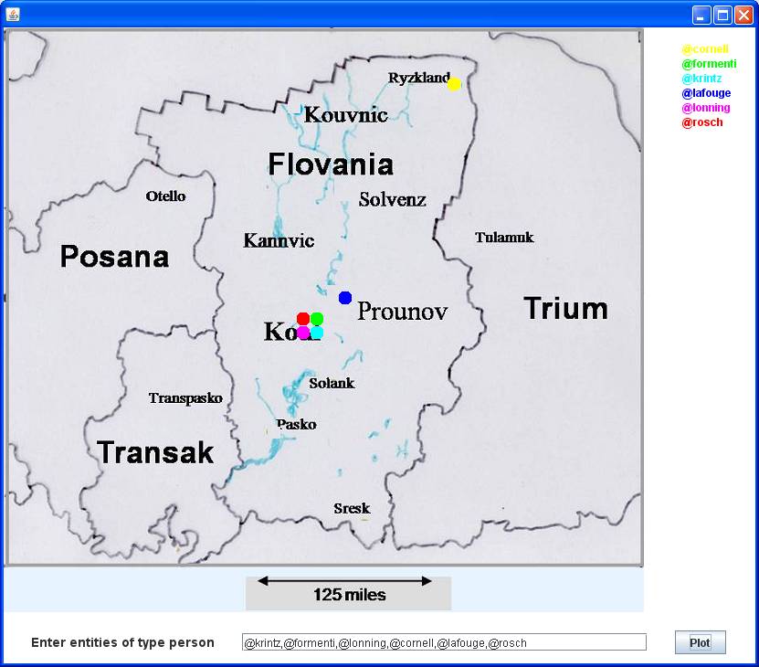Select the green dot on the map
Viewport: 759px width, 667px height.
click(317, 319)
